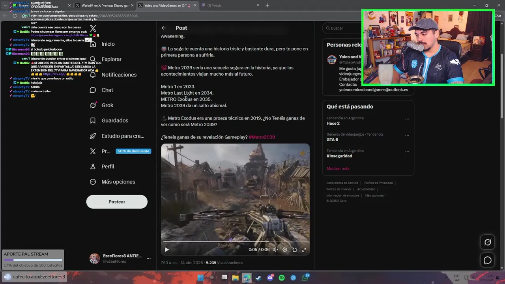Open File Explorer from the taskbar
This screenshot has width=505, height=284.
coord(236,278)
